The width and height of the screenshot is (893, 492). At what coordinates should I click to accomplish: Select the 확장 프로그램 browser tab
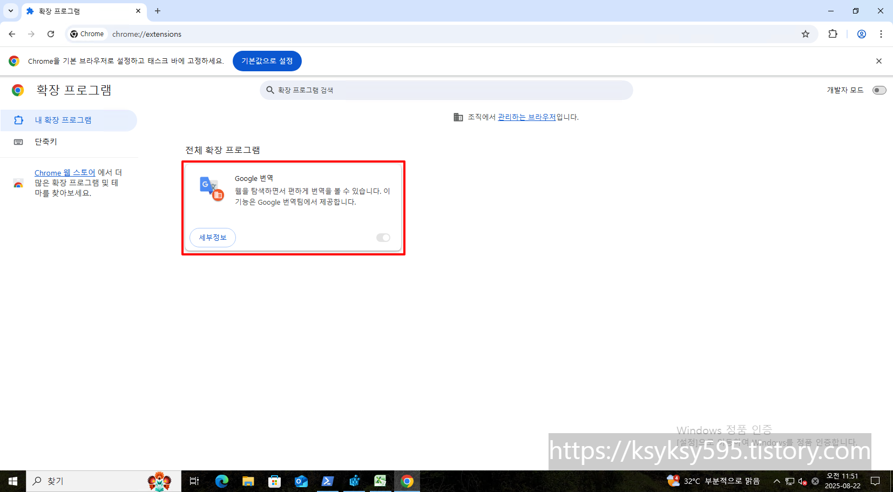84,11
